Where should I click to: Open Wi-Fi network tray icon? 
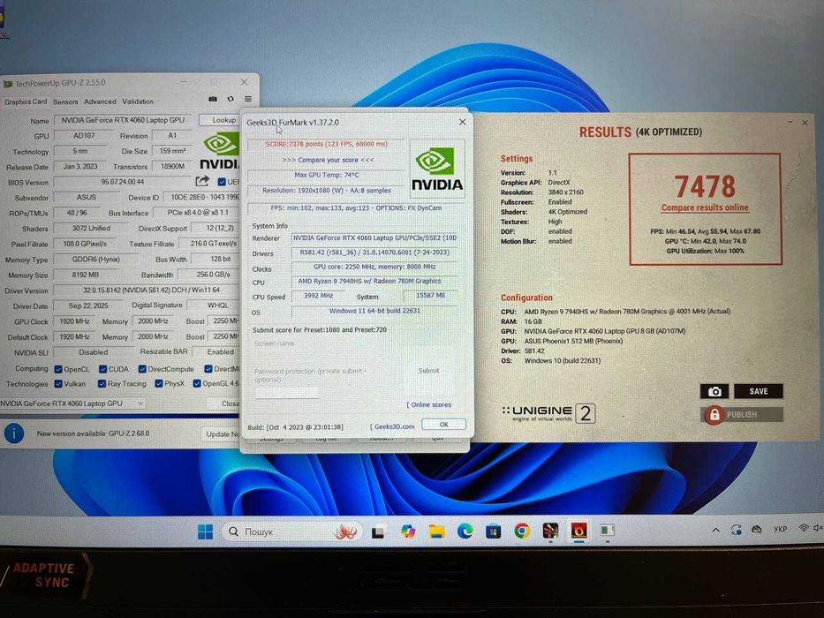point(804,528)
